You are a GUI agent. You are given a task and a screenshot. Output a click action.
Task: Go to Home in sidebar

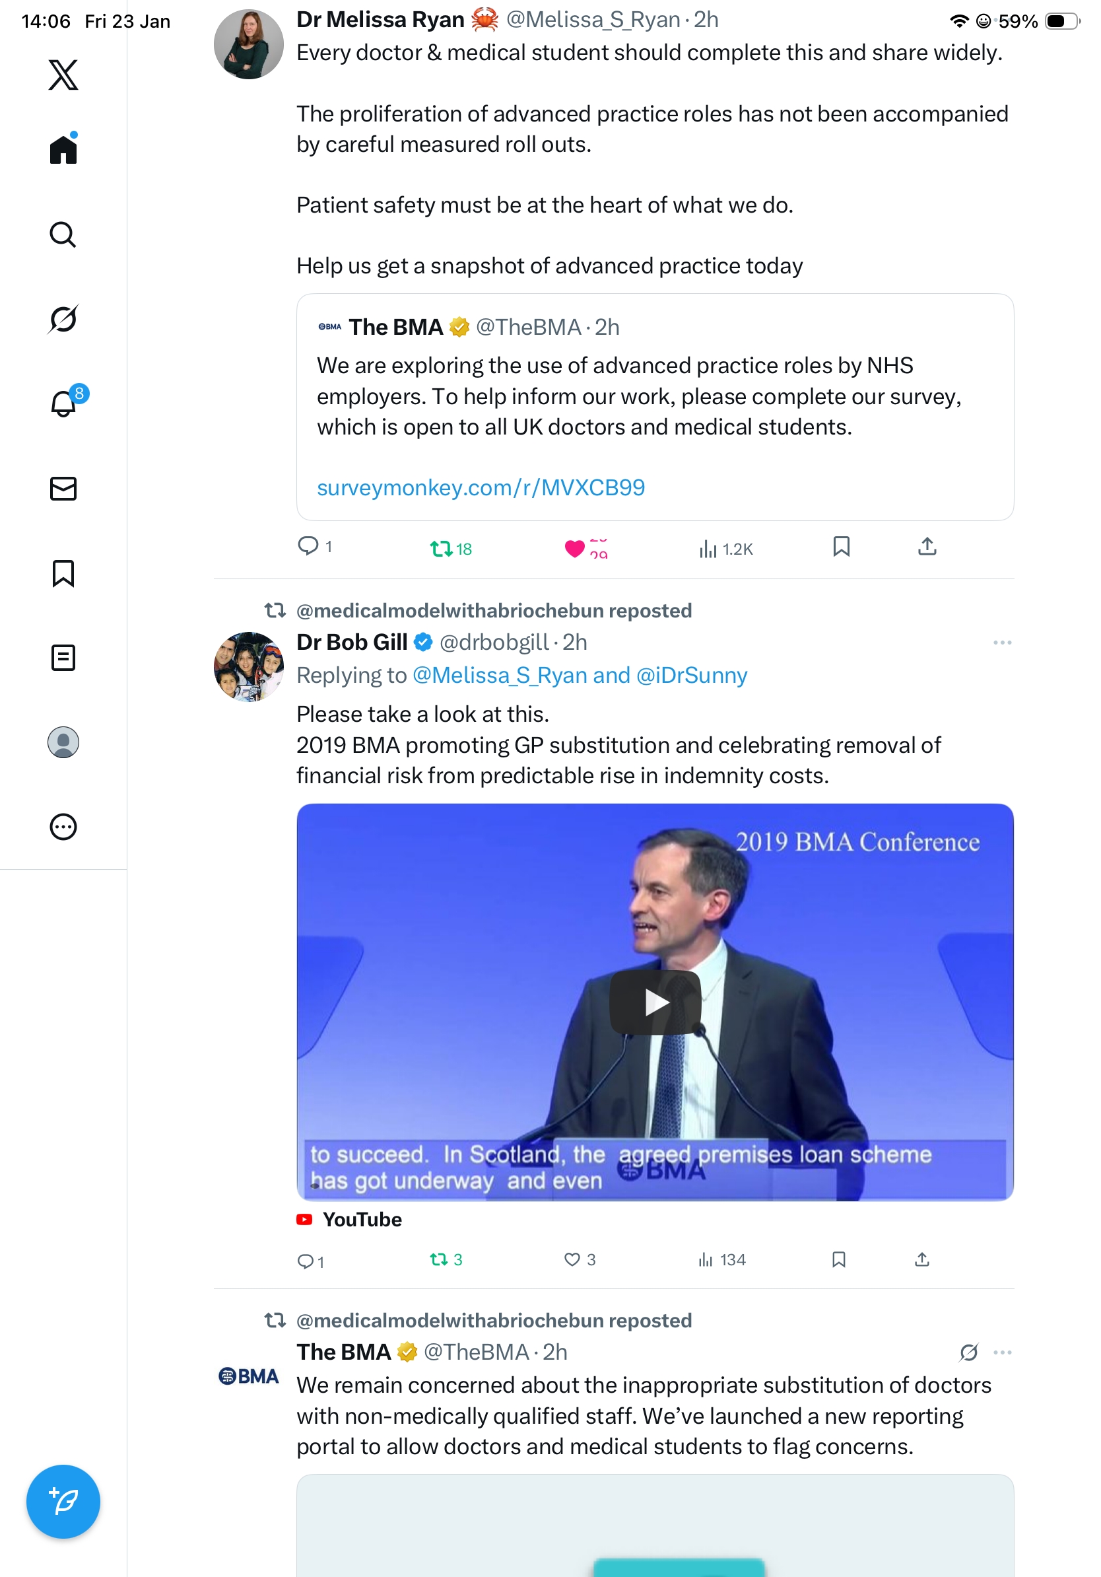(63, 148)
